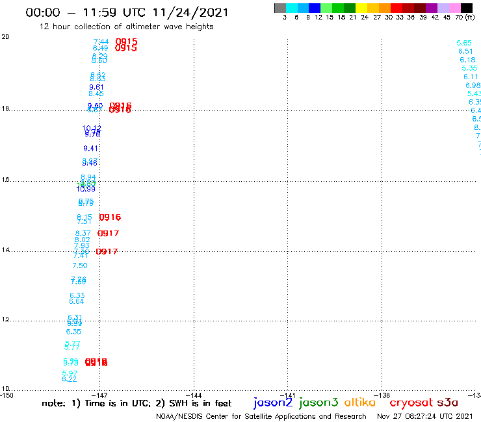Click the wave height value 8.45

click(96, 93)
